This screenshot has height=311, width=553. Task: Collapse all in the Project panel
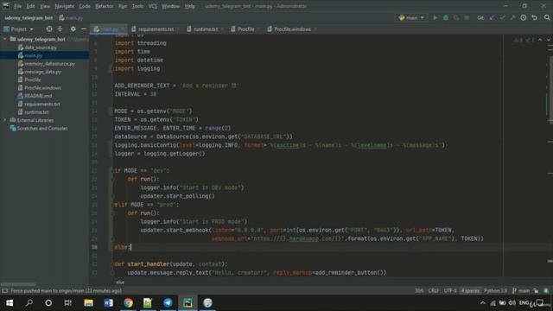coord(60,29)
